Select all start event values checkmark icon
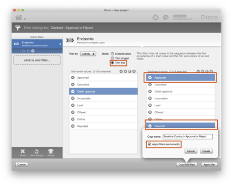Image resolution: width=233 pixels, height=186 pixels. 121,71
